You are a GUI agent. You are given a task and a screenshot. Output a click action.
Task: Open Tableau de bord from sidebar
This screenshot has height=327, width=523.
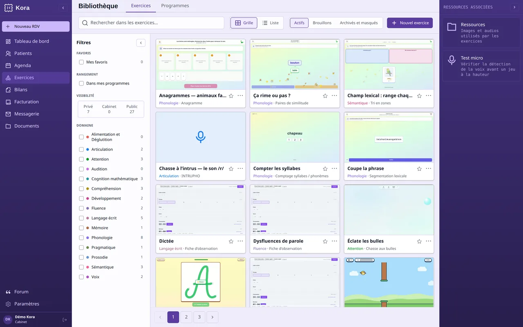36,41
